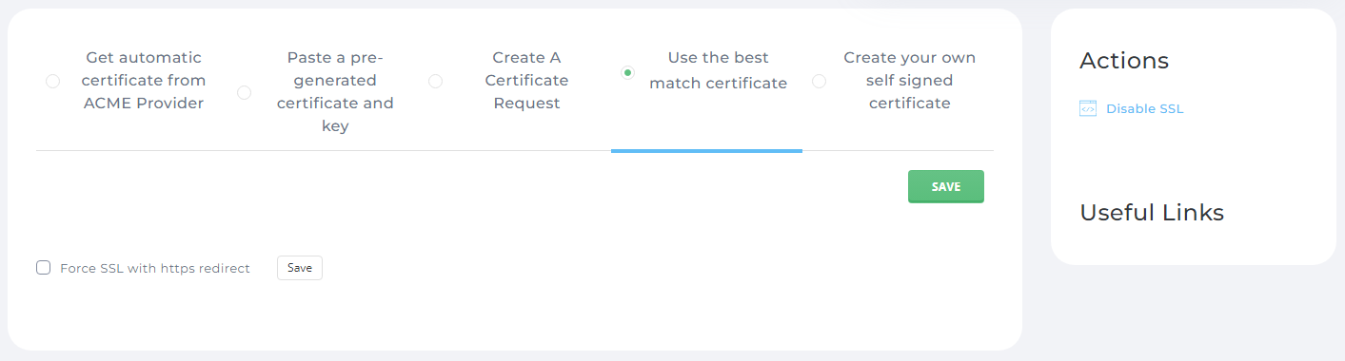Click the blue active tab underline indicator

pos(706,150)
